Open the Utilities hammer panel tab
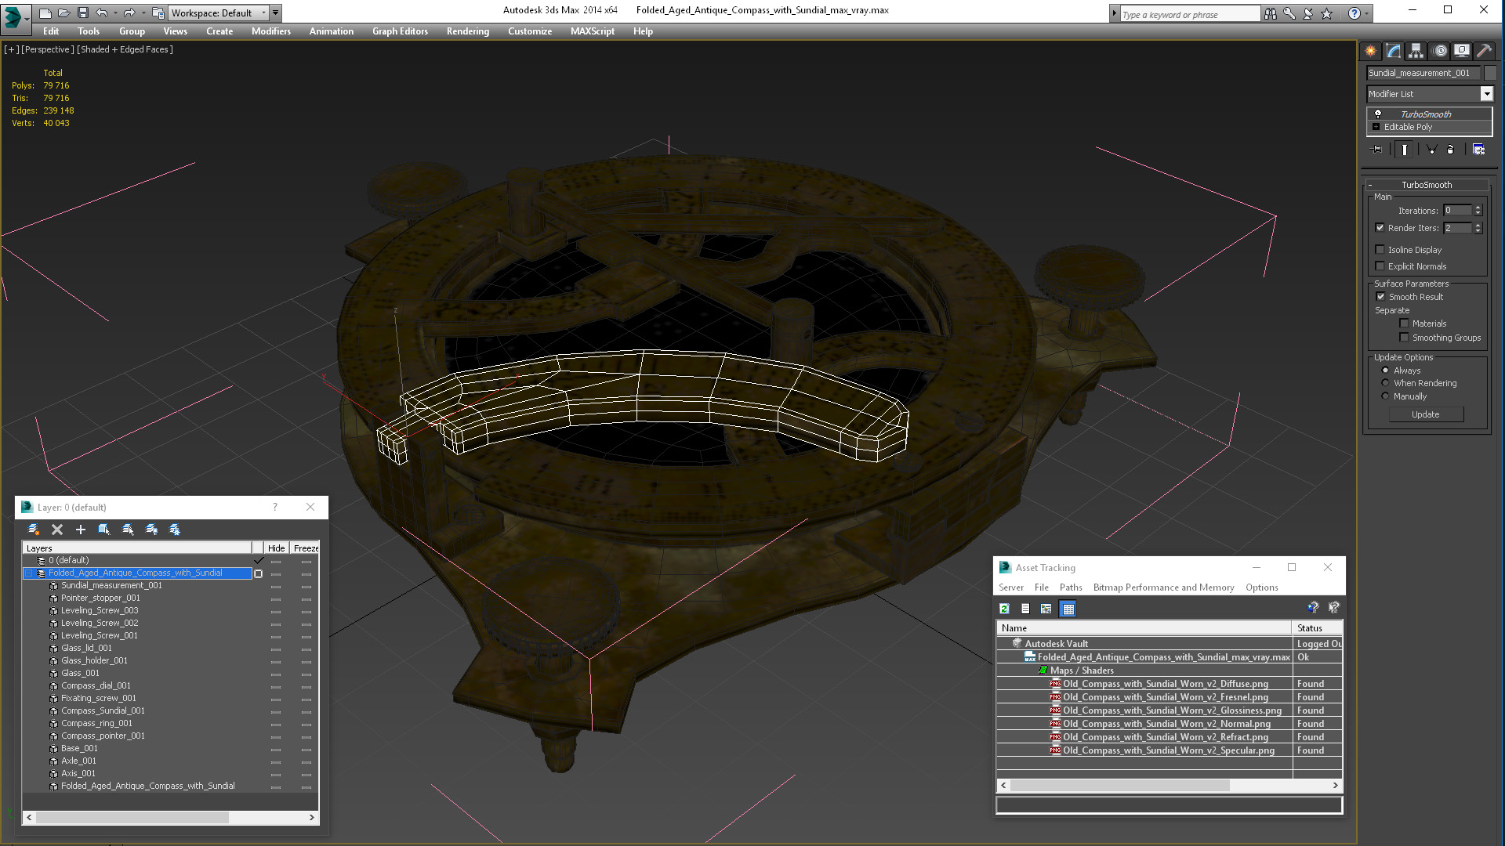Image resolution: width=1505 pixels, height=846 pixels. tap(1484, 51)
